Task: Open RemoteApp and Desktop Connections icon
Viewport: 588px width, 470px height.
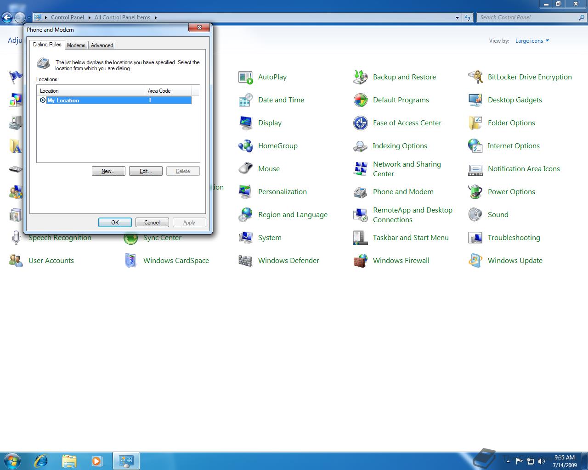Action: [x=360, y=215]
